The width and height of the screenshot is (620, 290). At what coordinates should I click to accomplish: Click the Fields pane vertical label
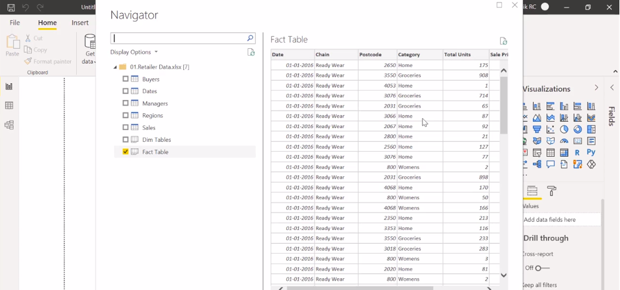coord(611,116)
